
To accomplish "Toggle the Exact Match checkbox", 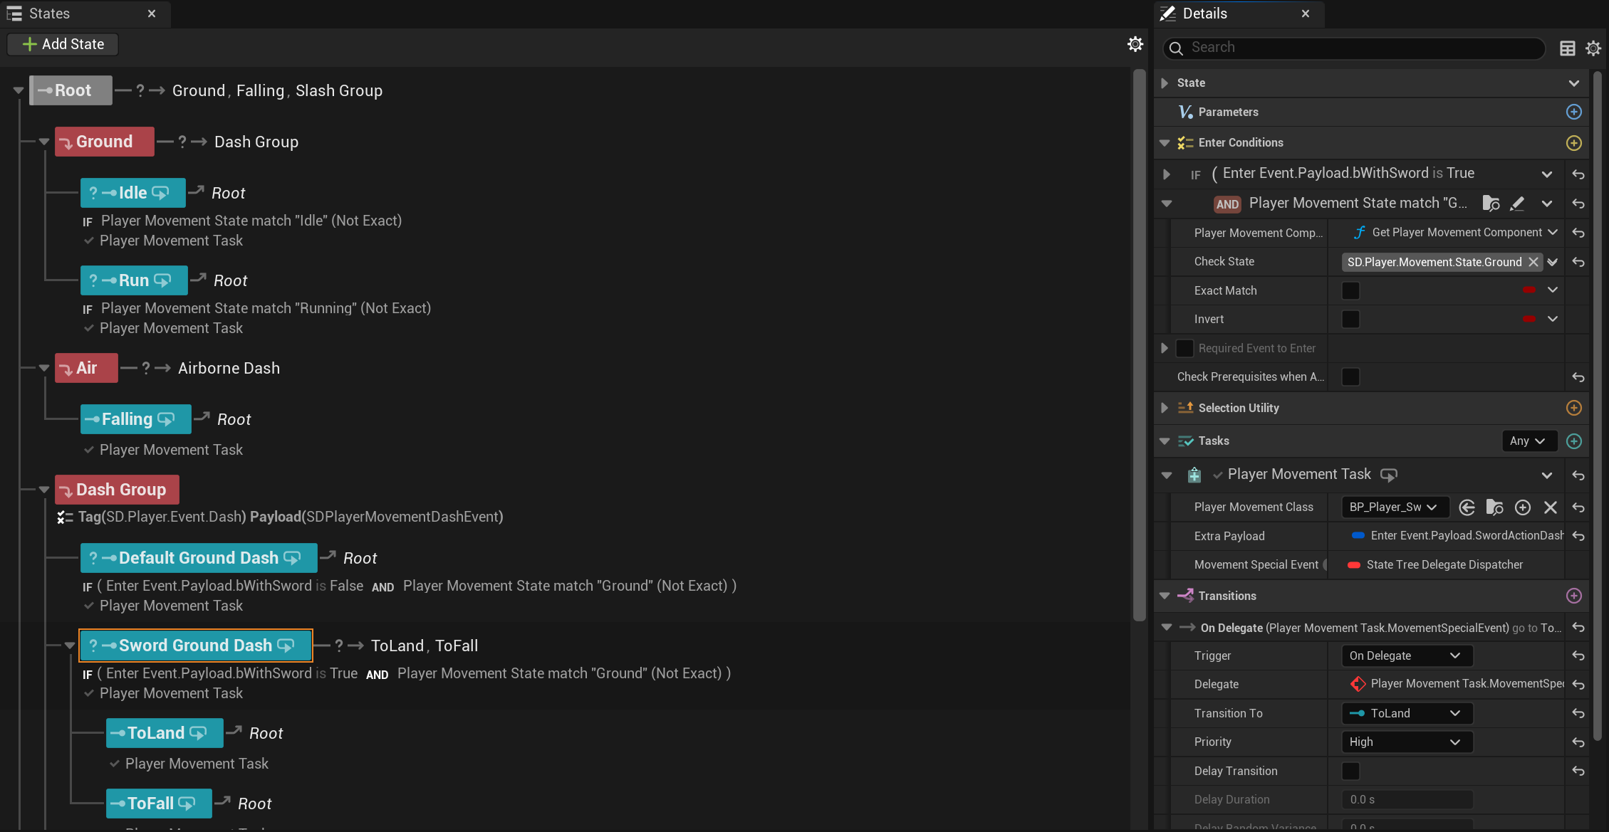I will click(x=1350, y=291).
